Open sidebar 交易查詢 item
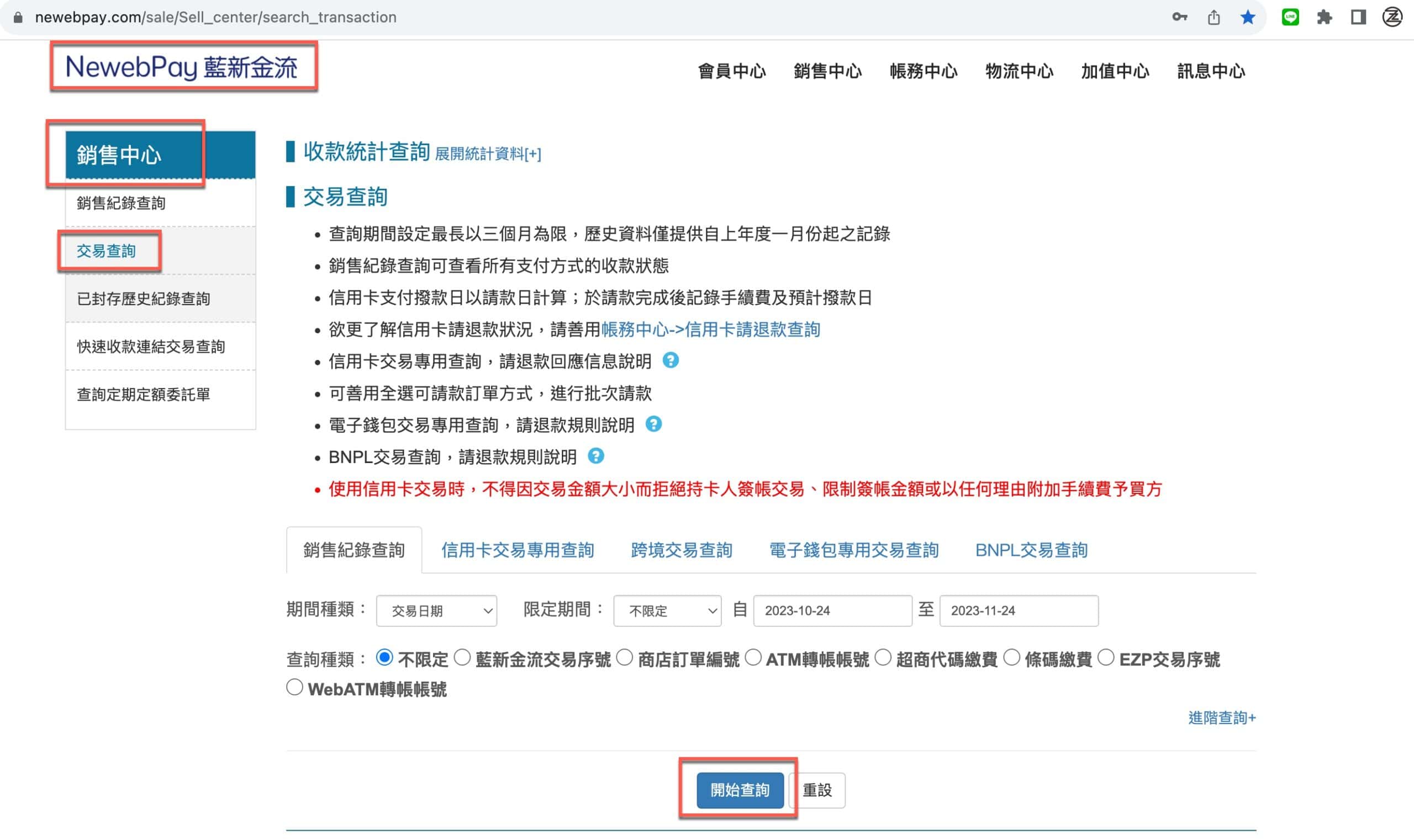The height and width of the screenshot is (840, 1414). coord(160,251)
